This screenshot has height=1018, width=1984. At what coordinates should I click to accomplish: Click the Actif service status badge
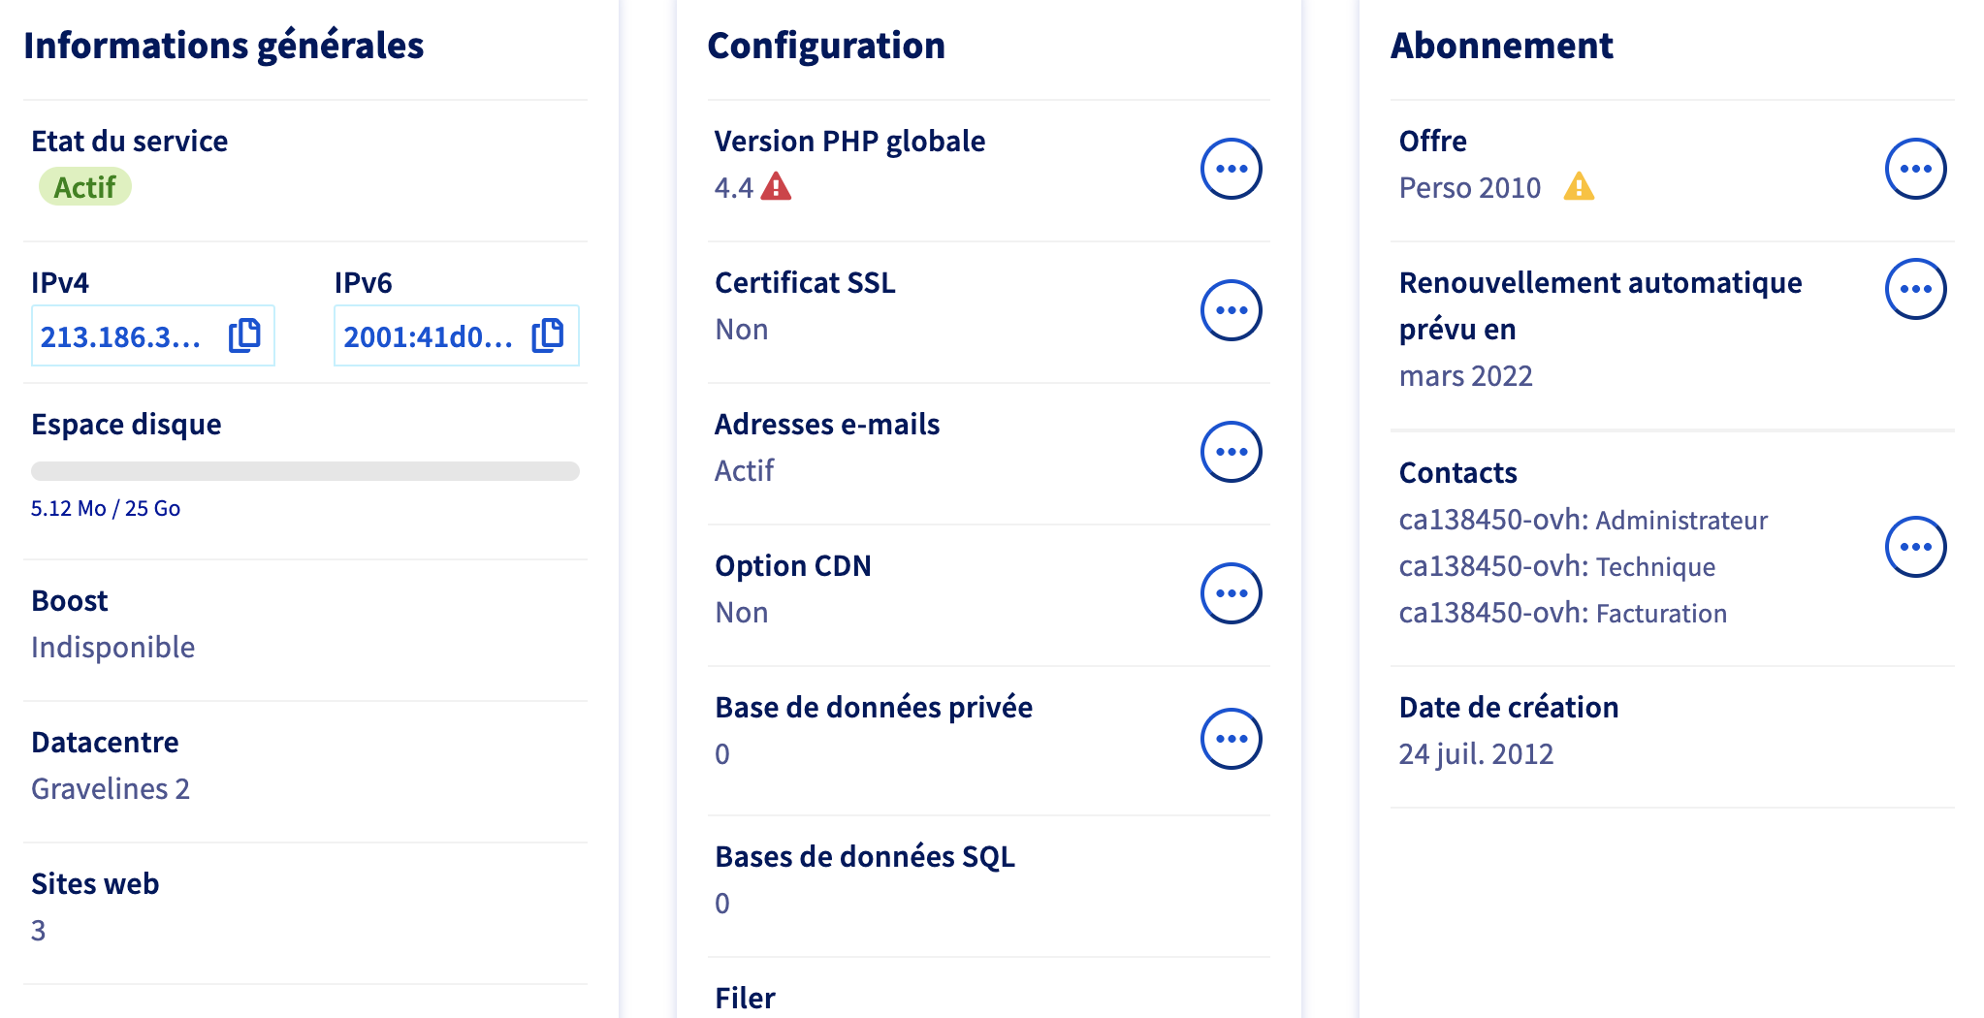click(84, 187)
